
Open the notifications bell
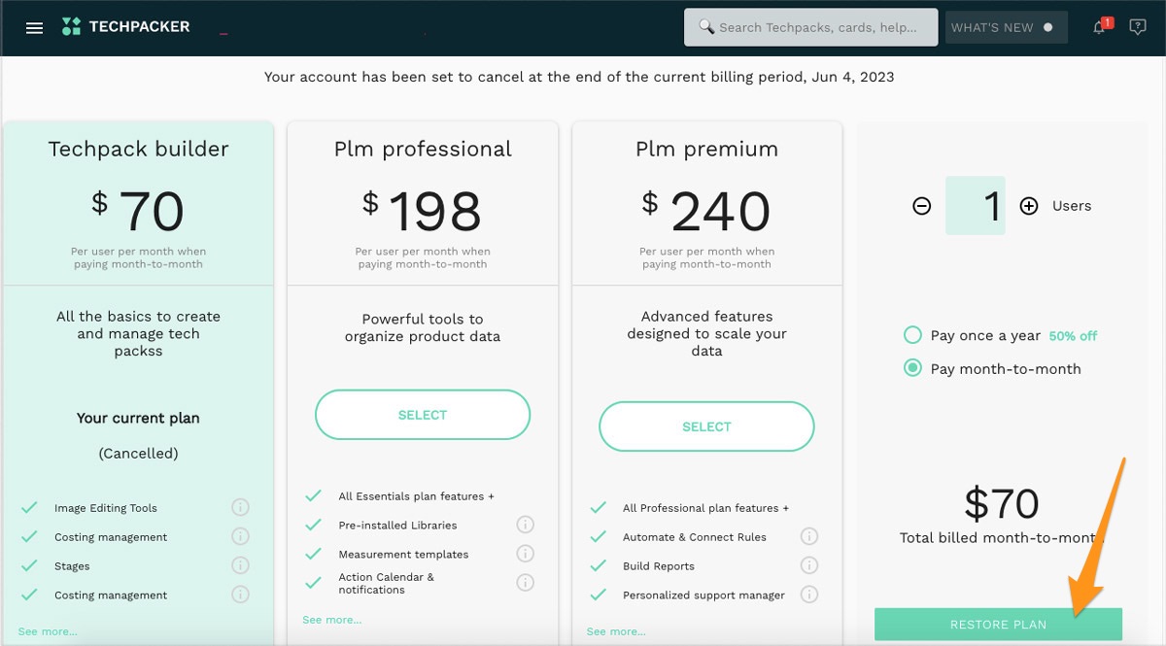[x=1100, y=27]
